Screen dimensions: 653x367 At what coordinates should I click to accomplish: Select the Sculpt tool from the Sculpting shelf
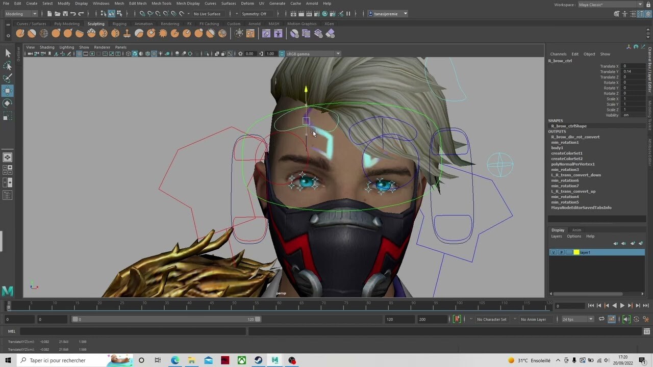[20, 33]
